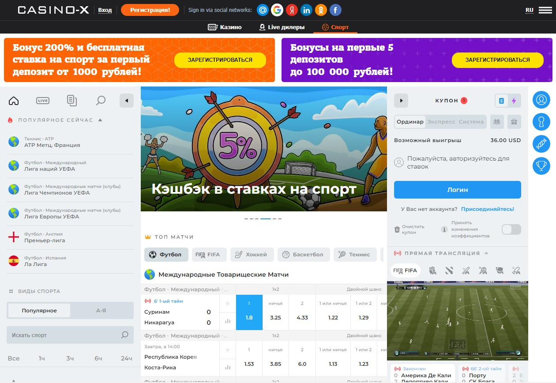This screenshot has height=383, width=556.
Task: Favorite the Суринам vs Никарагуа match star
Action: pos(228,304)
